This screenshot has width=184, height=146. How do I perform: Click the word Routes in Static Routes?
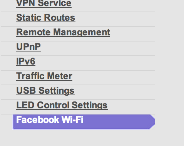(60, 18)
